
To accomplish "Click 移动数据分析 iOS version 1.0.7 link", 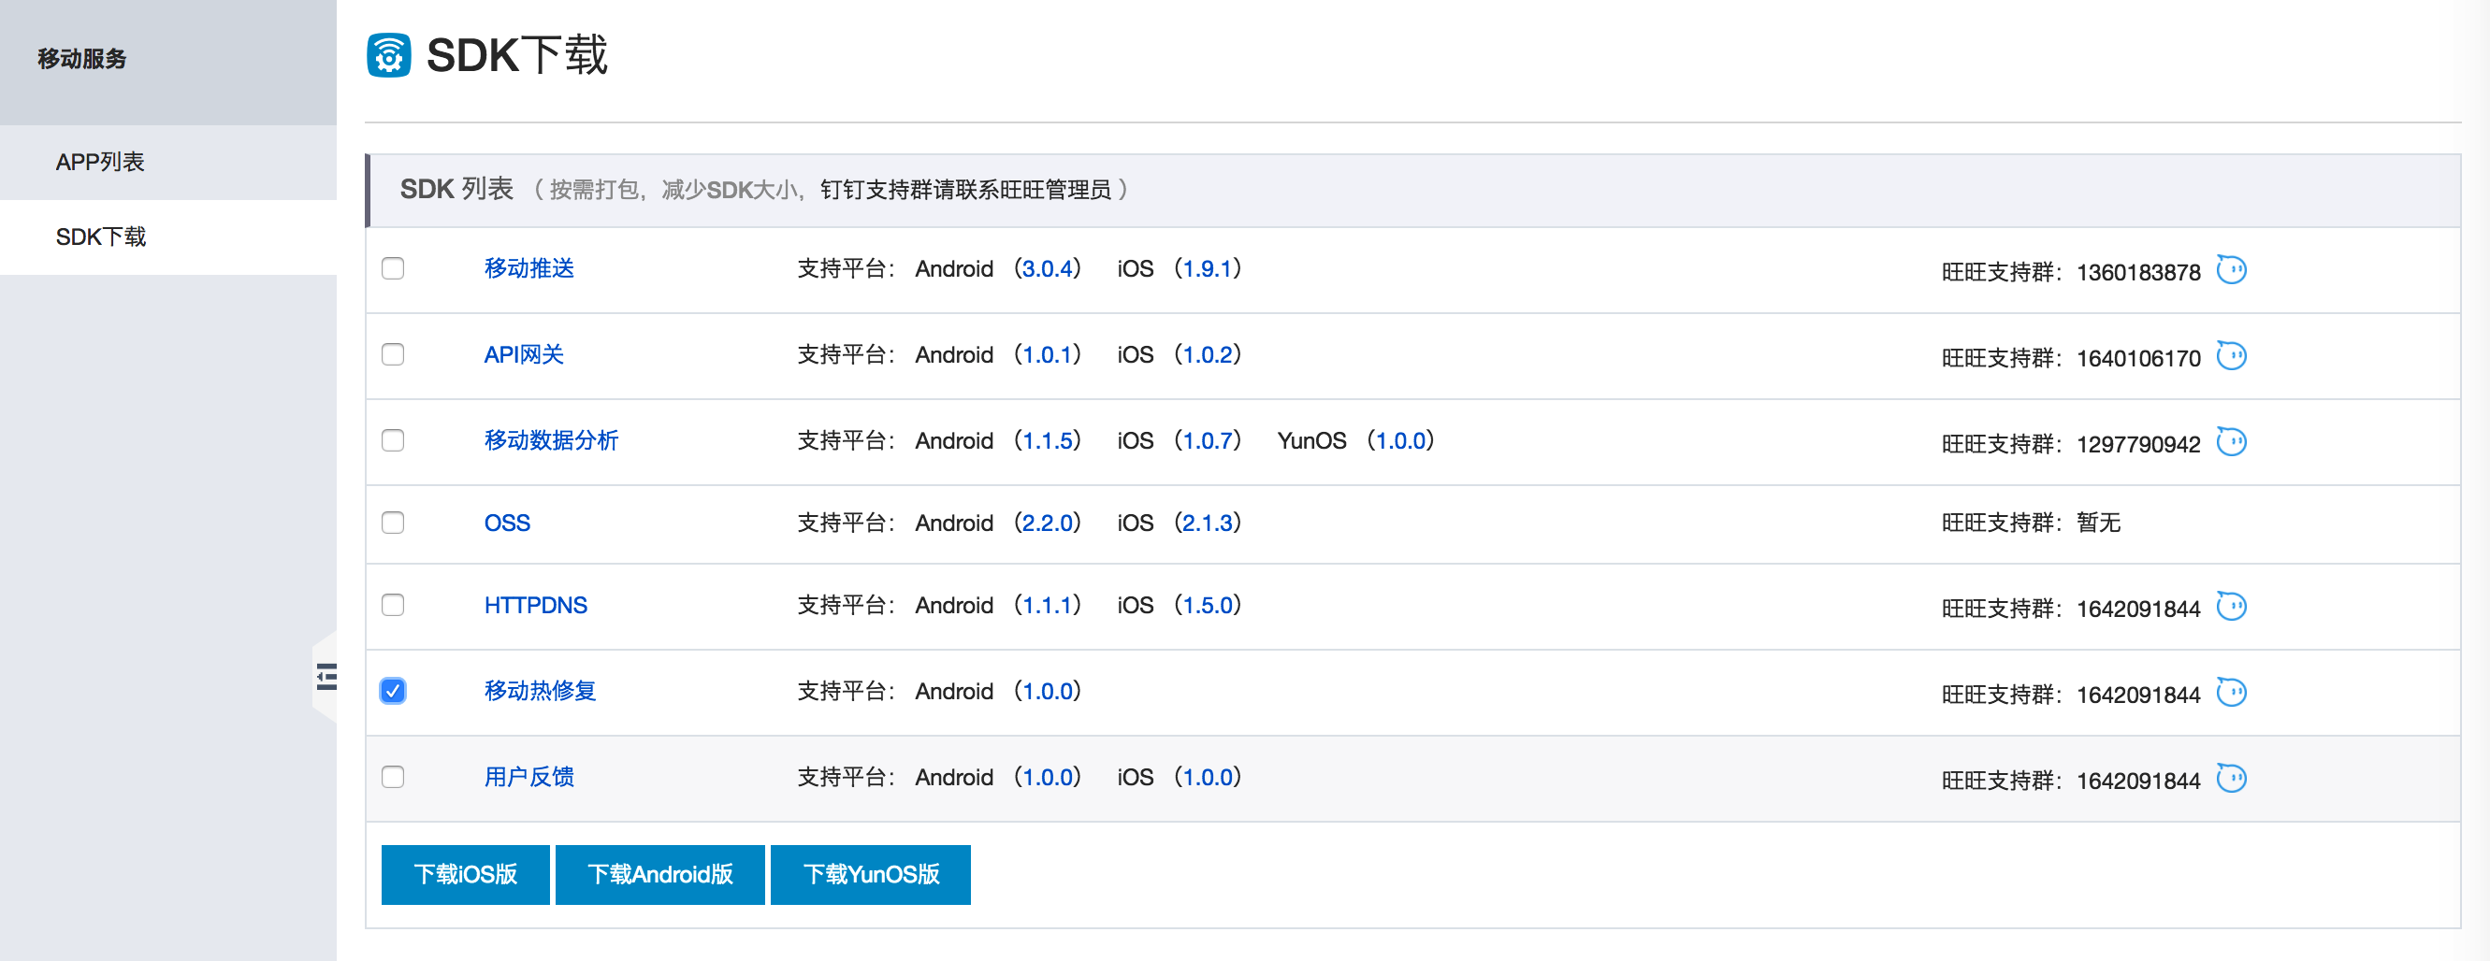I will pyautogui.click(x=1208, y=440).
